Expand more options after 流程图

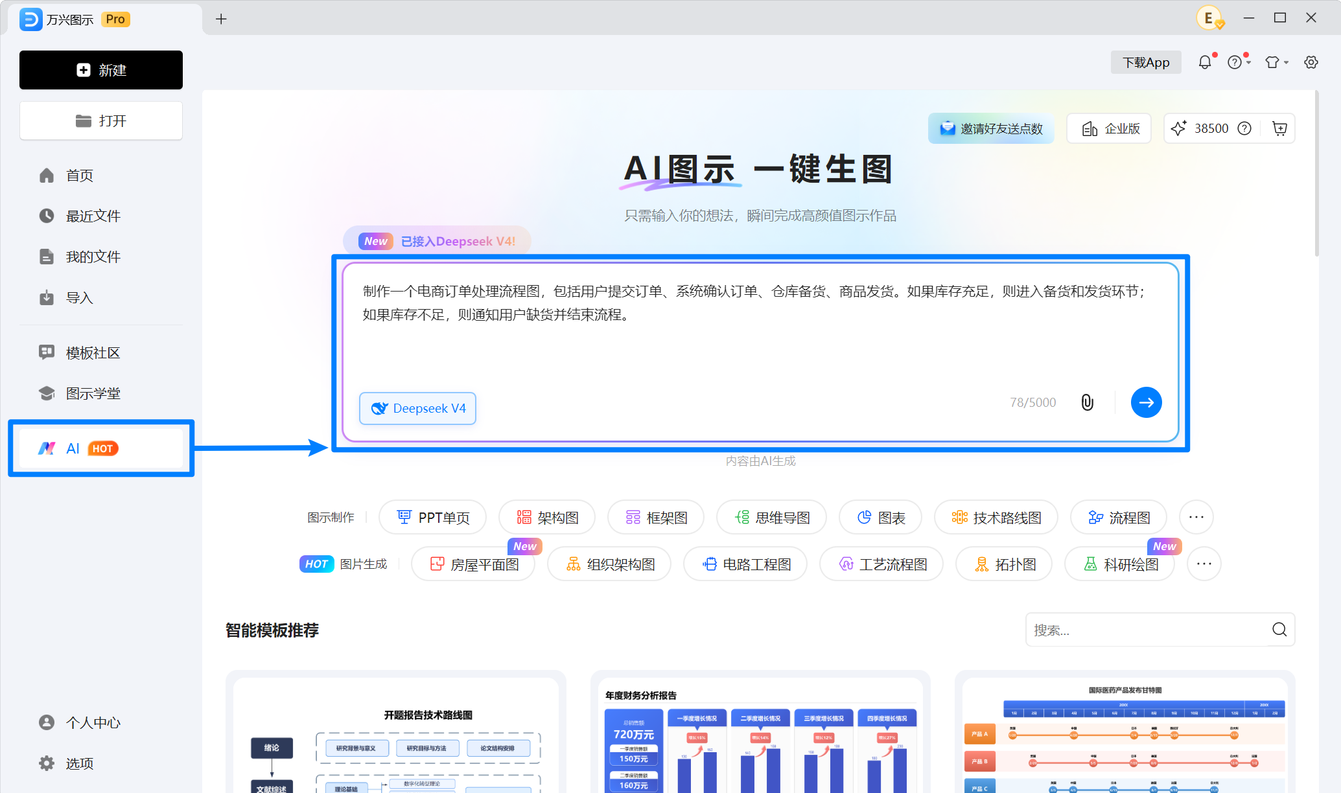point(1196,517)
